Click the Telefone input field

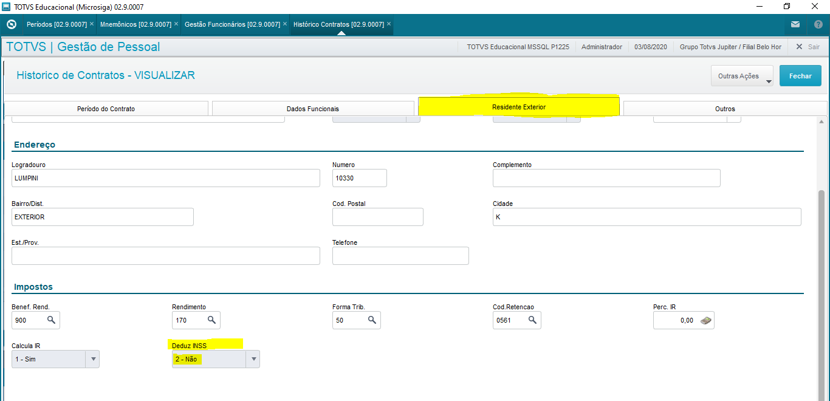400,256
